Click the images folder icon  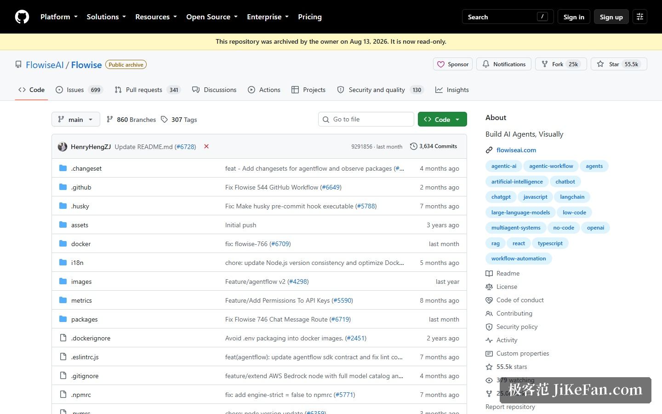point(63,282)
